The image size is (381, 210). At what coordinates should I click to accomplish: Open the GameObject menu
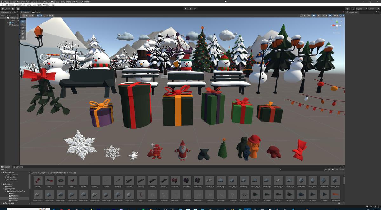[20, 5]
